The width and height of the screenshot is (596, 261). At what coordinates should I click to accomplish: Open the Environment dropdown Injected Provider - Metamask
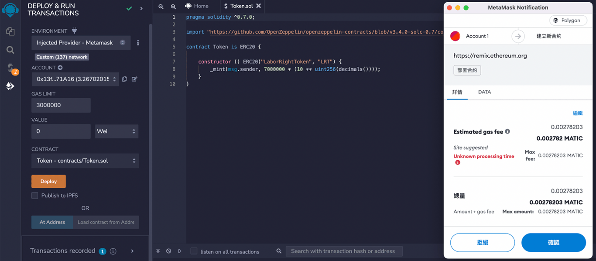coord(81,43)
